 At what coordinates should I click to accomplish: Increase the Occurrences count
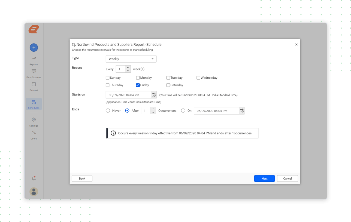[153, 109]
